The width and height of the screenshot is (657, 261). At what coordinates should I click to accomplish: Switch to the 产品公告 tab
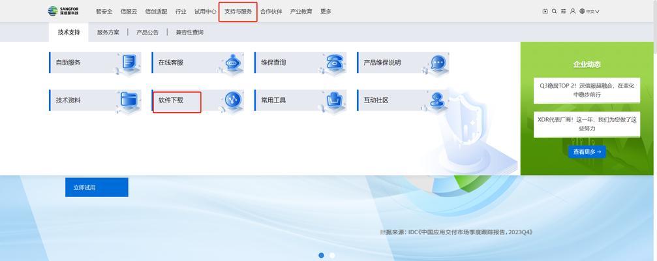pyautogui.click(x=147, y=32)
